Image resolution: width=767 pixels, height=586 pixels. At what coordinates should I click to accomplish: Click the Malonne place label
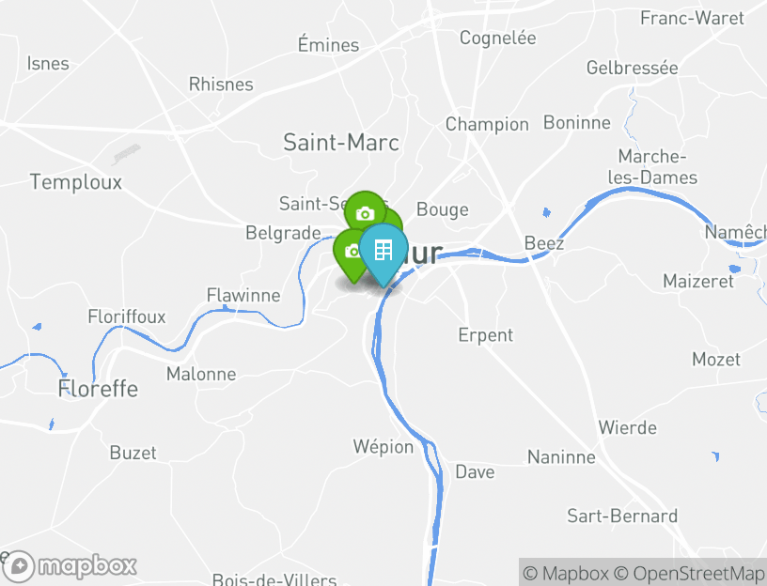pos(201,374)
